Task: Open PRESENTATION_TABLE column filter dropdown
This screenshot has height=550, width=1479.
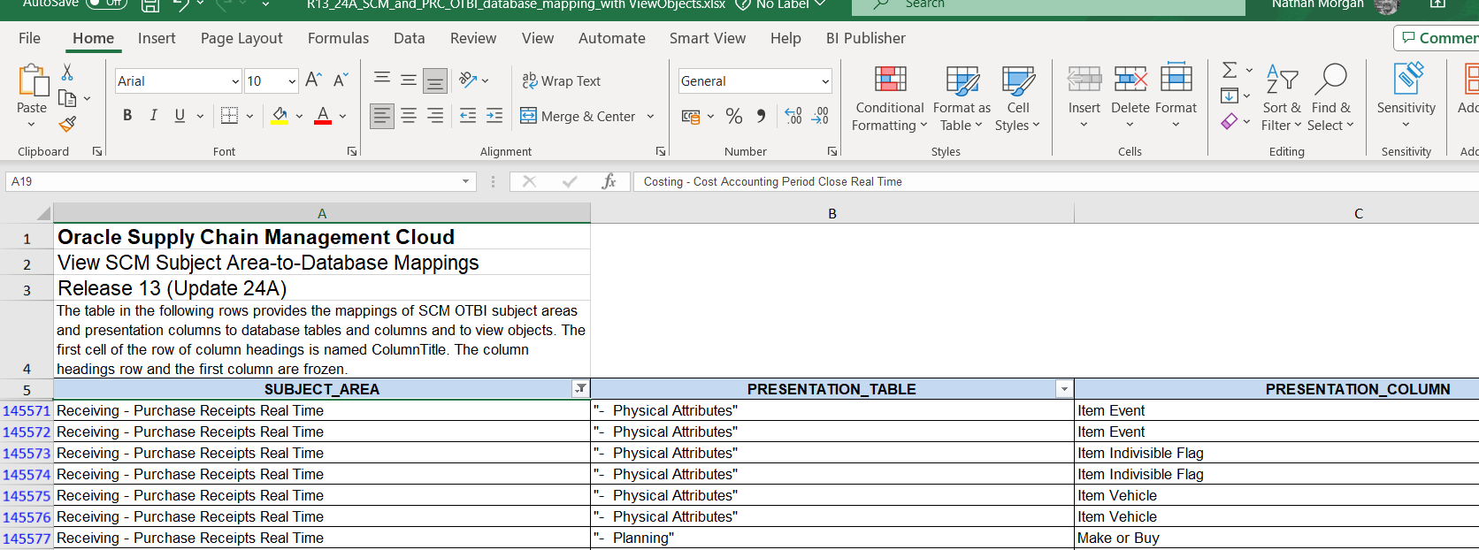Action: [x=1064, y=388]
